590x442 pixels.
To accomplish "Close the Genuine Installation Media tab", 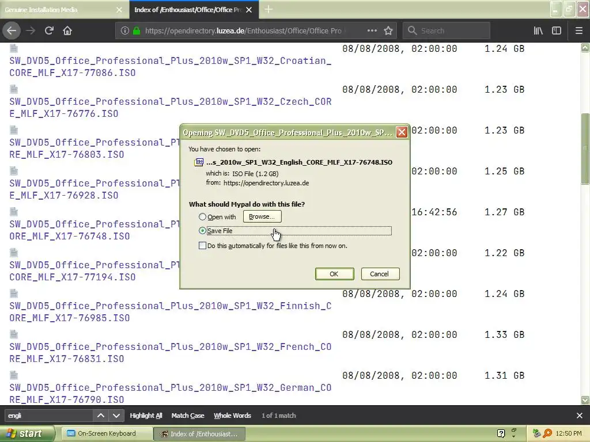I will click(119, 10).
